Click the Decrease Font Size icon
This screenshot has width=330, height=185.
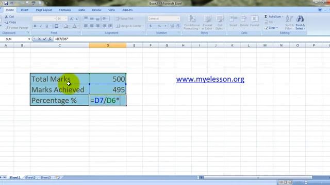[x=77, y=18]
